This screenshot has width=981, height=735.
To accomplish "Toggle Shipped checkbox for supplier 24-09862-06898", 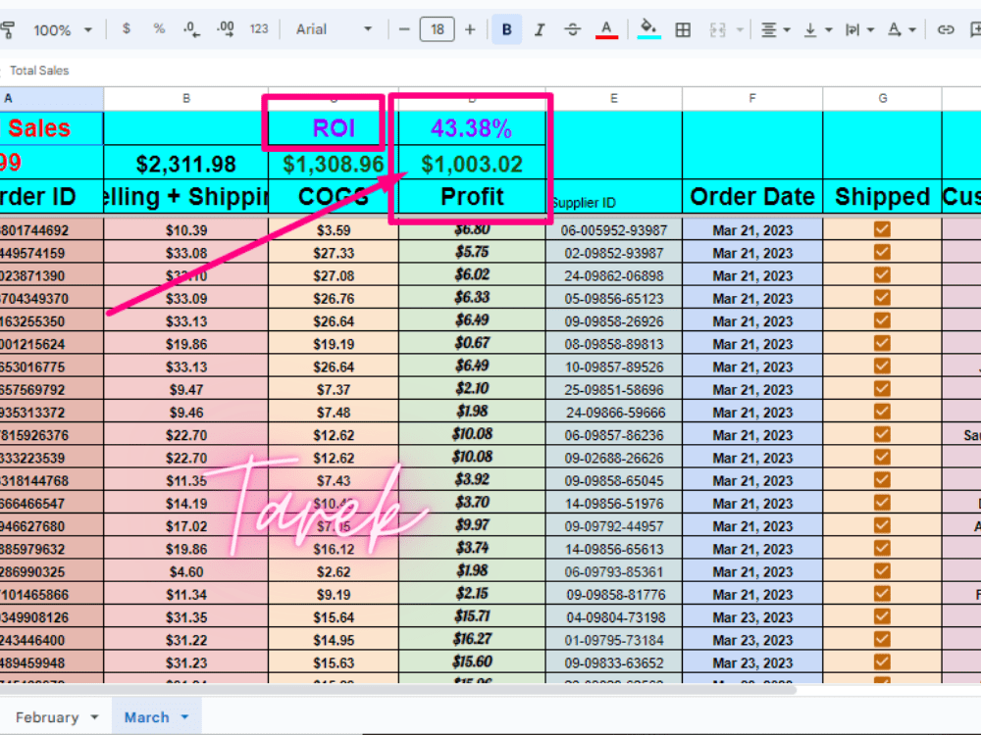I will coord(882,275).
